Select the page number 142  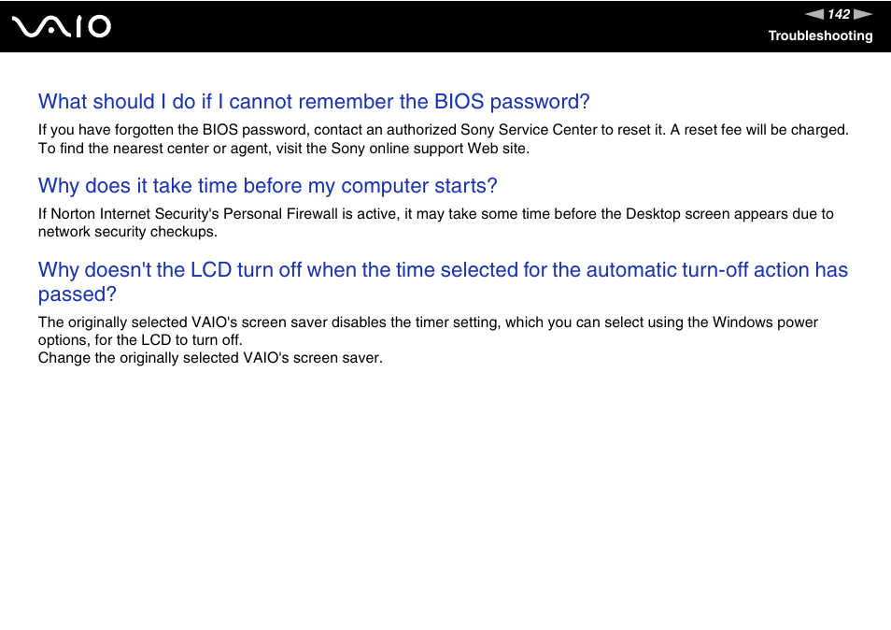pyautogui.click(x=839, y=14)
